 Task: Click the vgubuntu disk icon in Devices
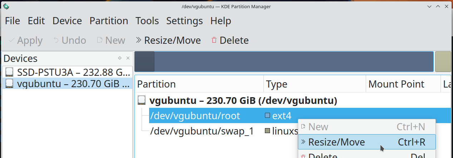(10, 84)
